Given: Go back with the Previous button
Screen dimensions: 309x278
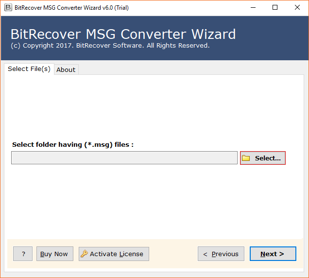Looking at the screenshot, I should [221, 254].
